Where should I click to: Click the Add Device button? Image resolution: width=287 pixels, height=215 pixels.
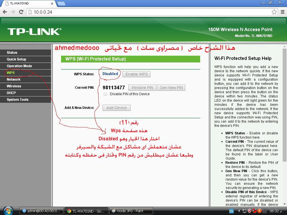116,108
